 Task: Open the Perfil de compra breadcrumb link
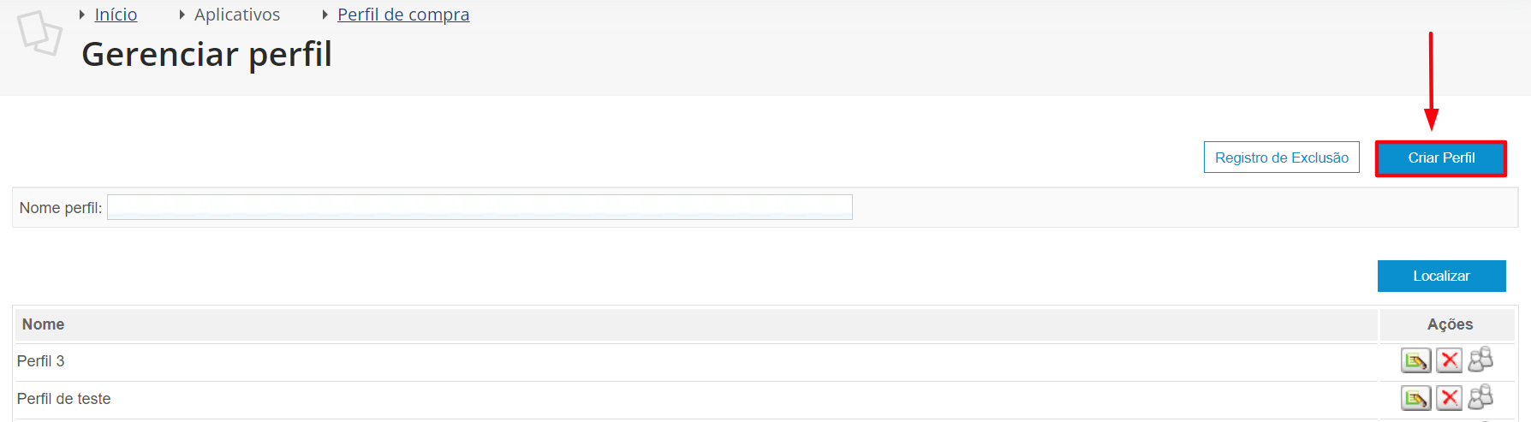[x=403, y=15]
